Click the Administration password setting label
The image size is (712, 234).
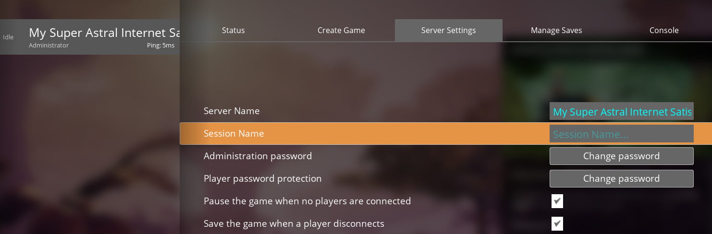[258, 156]
